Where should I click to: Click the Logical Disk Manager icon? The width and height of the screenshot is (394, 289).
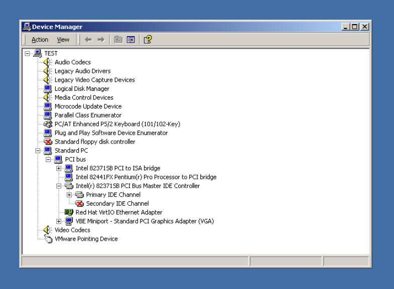[x=48, y=89]
